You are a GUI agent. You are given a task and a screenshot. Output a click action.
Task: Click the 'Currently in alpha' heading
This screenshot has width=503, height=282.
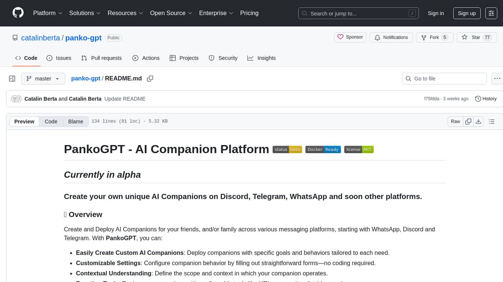pyautogui.click(x=102, y=175)
